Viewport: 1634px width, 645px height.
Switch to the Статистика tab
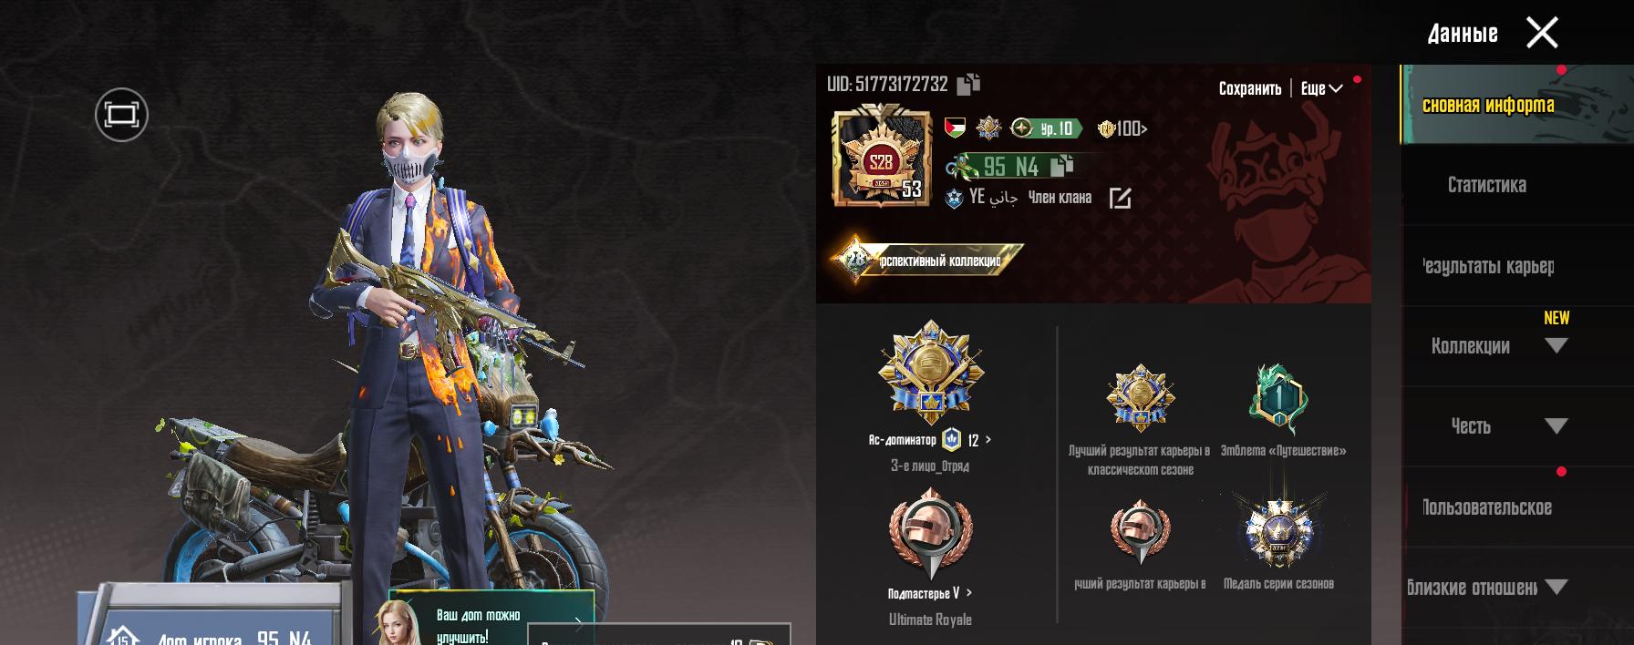click(1486, 186)
